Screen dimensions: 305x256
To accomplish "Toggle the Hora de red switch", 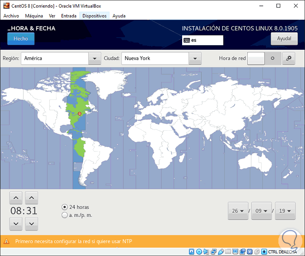I will (x=264, y=58).
